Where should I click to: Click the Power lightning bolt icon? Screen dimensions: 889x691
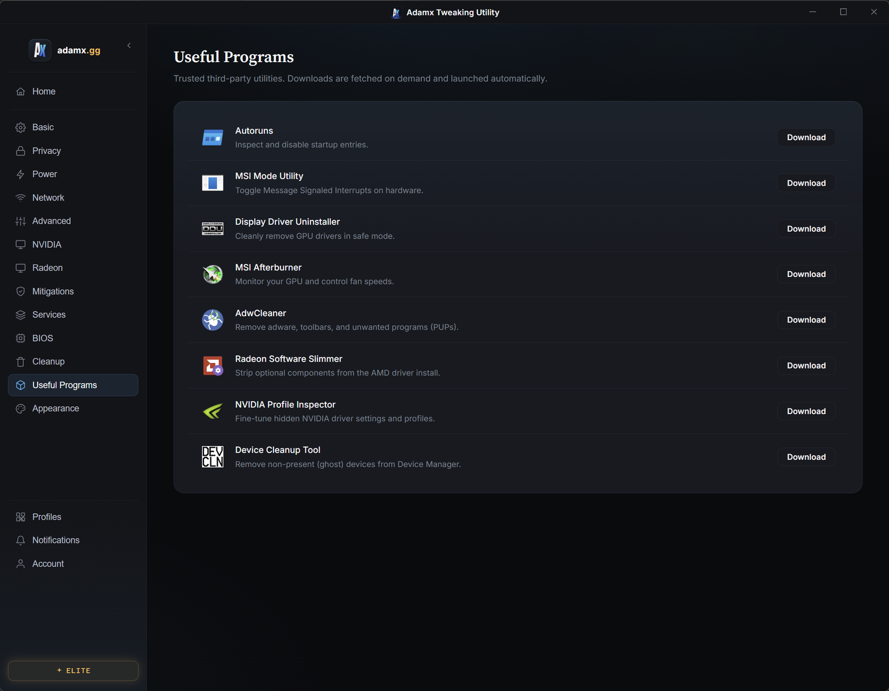tap(21, 174)
